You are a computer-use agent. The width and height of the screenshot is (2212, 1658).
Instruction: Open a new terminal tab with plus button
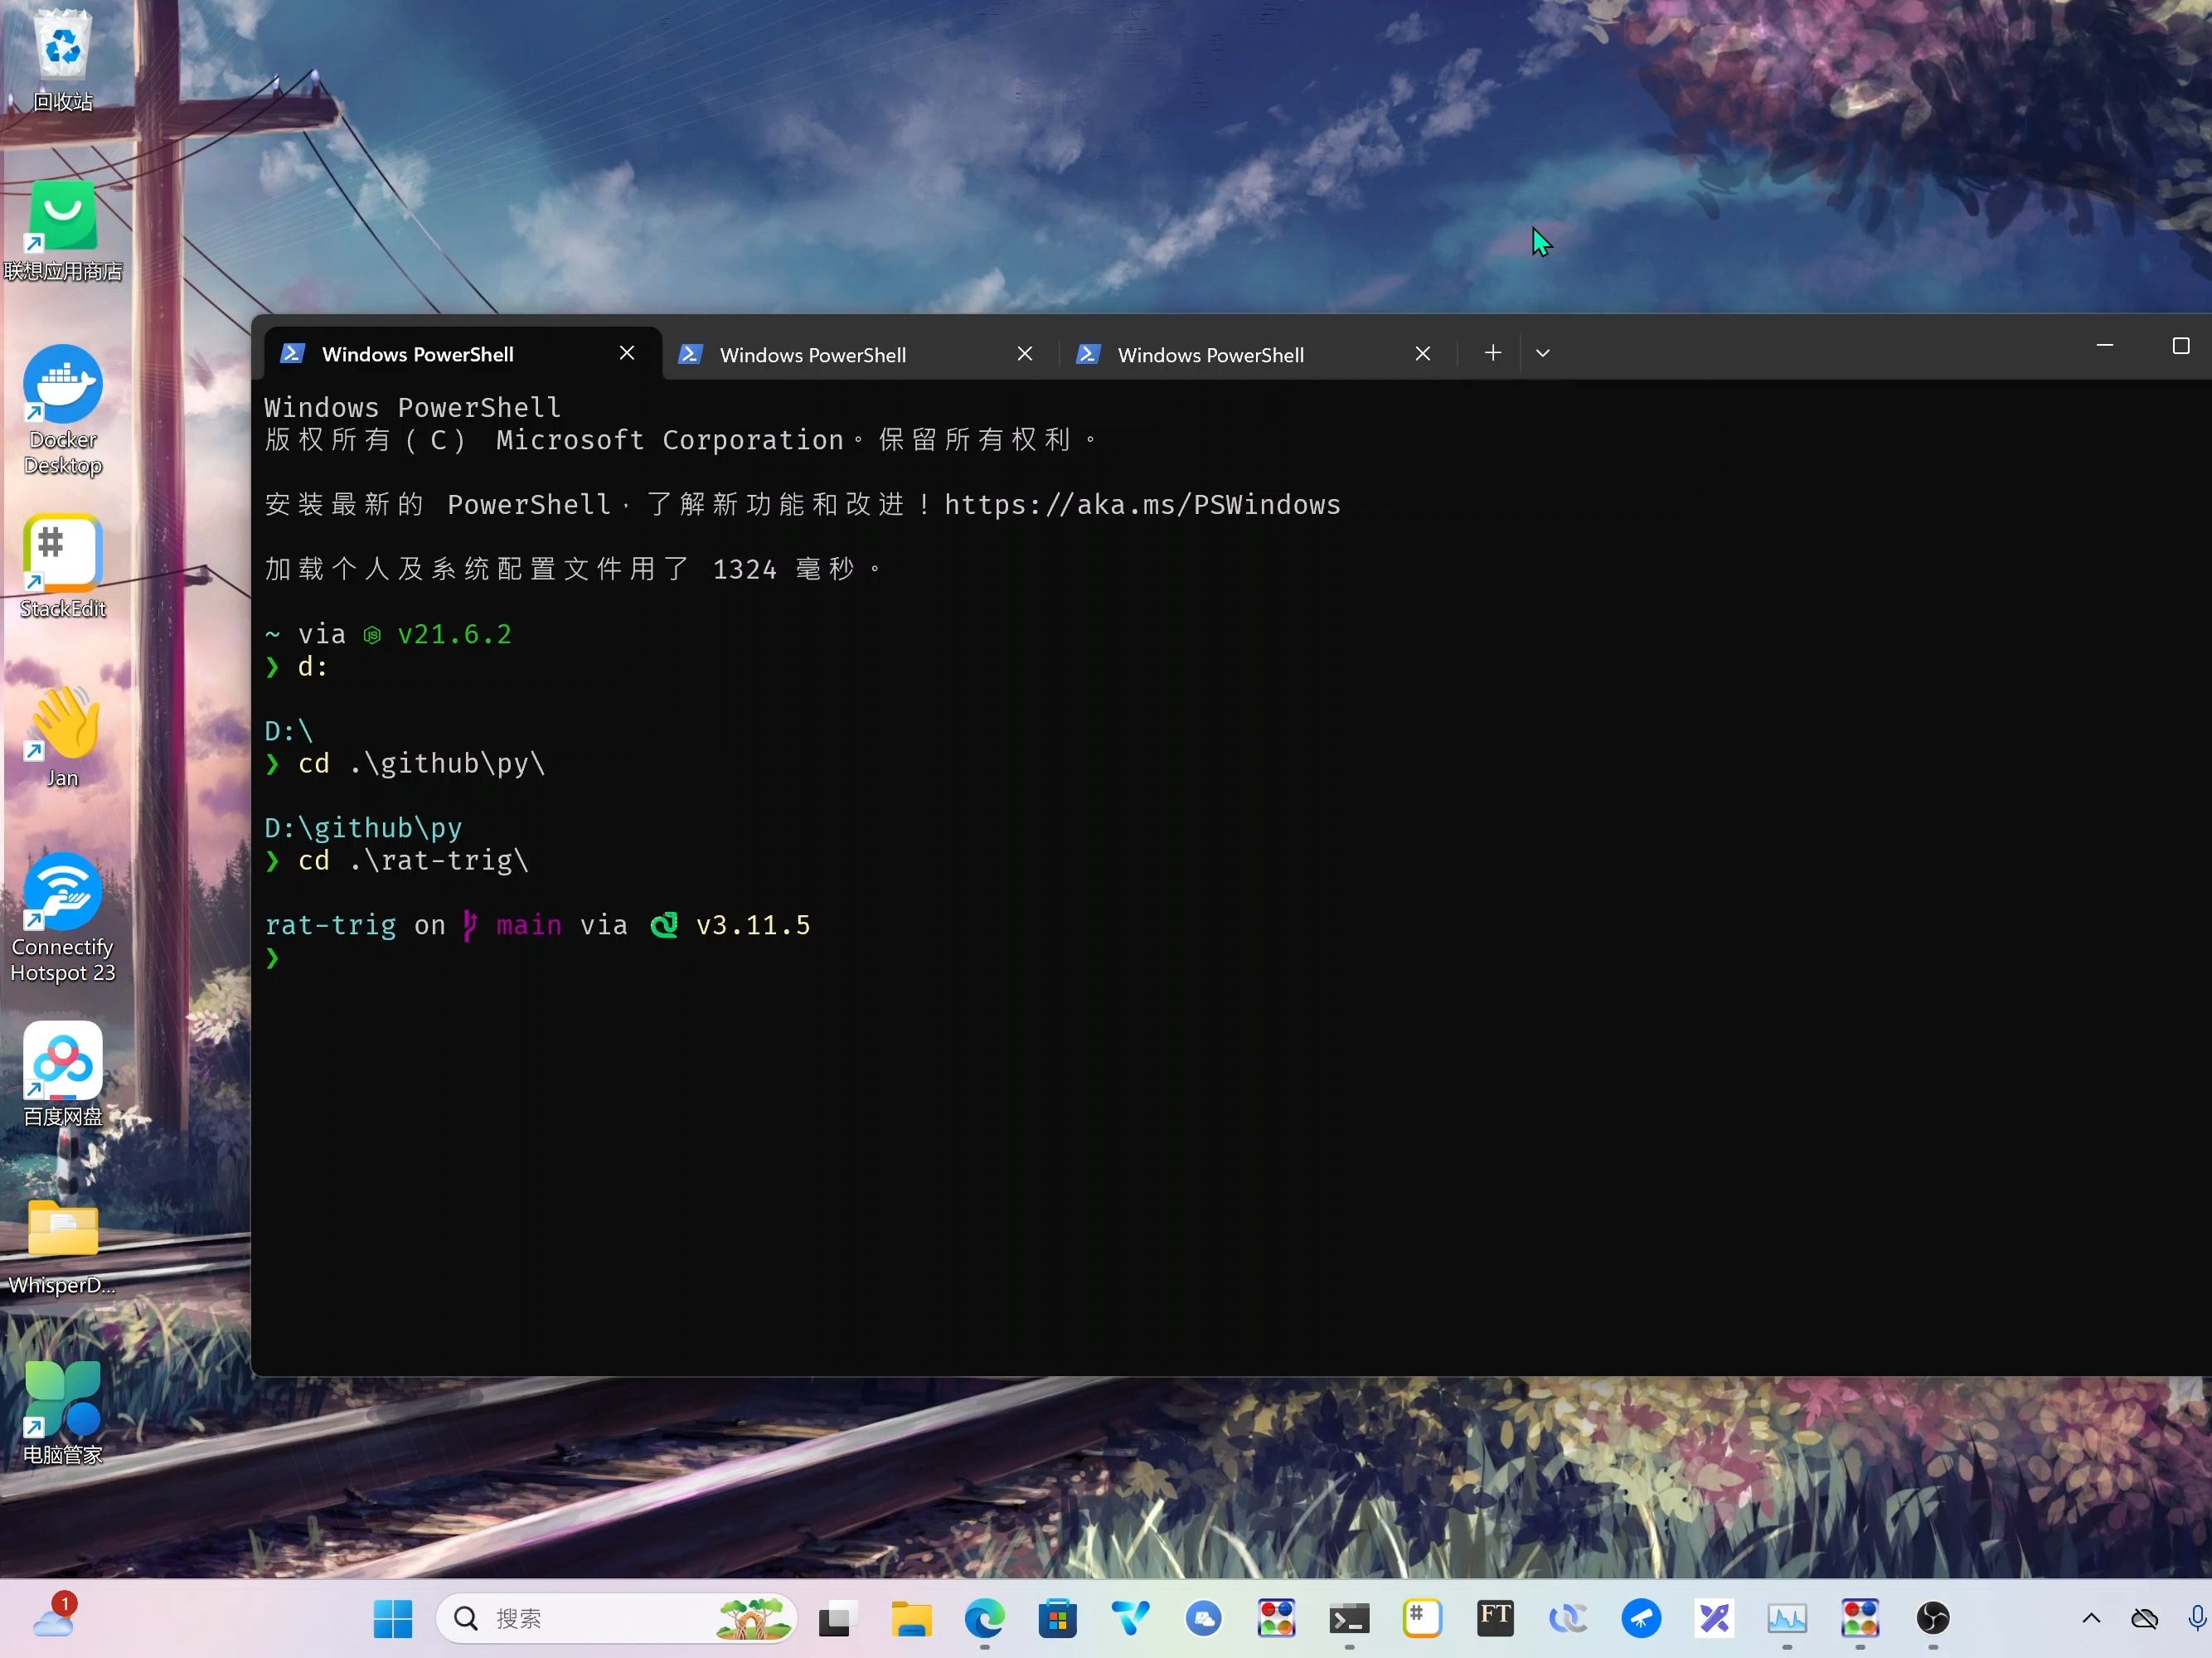(1492, 353)
